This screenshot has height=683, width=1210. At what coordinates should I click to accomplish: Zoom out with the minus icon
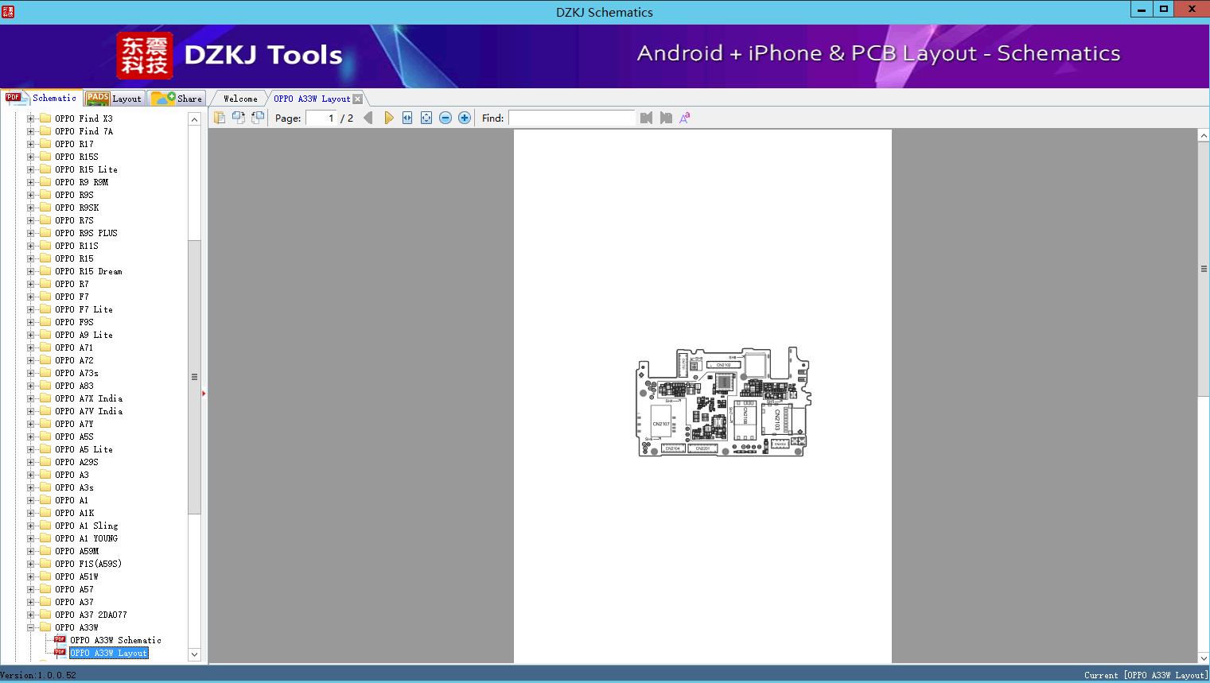point(445,118)
